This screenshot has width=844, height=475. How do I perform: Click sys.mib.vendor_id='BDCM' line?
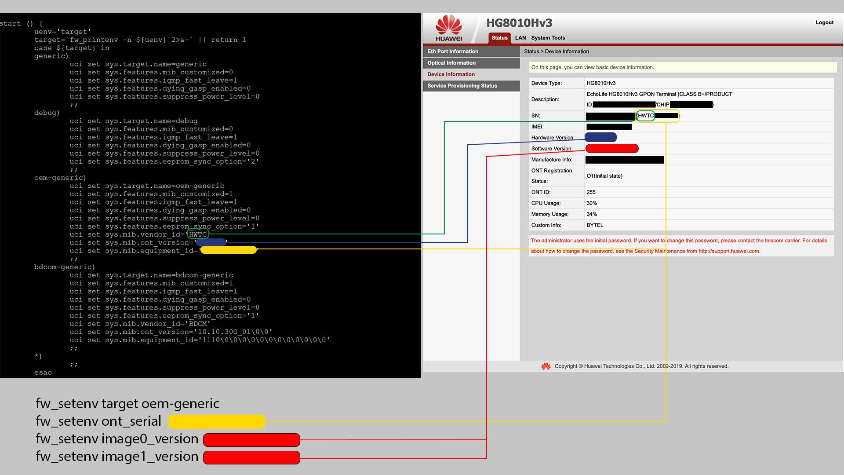(140, 324)
